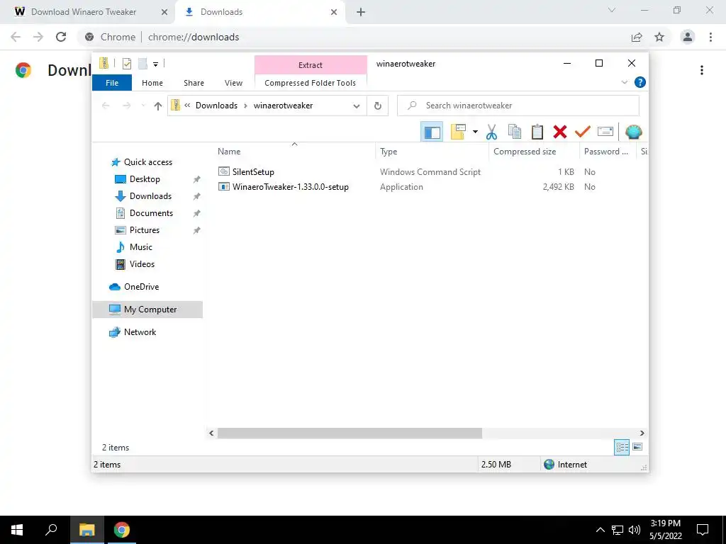The width and height of the screenshot is (726, 544).
Task: Select WinaeroTweaker-1.33.0.0-setup file
Action: [x=290, y=187]
